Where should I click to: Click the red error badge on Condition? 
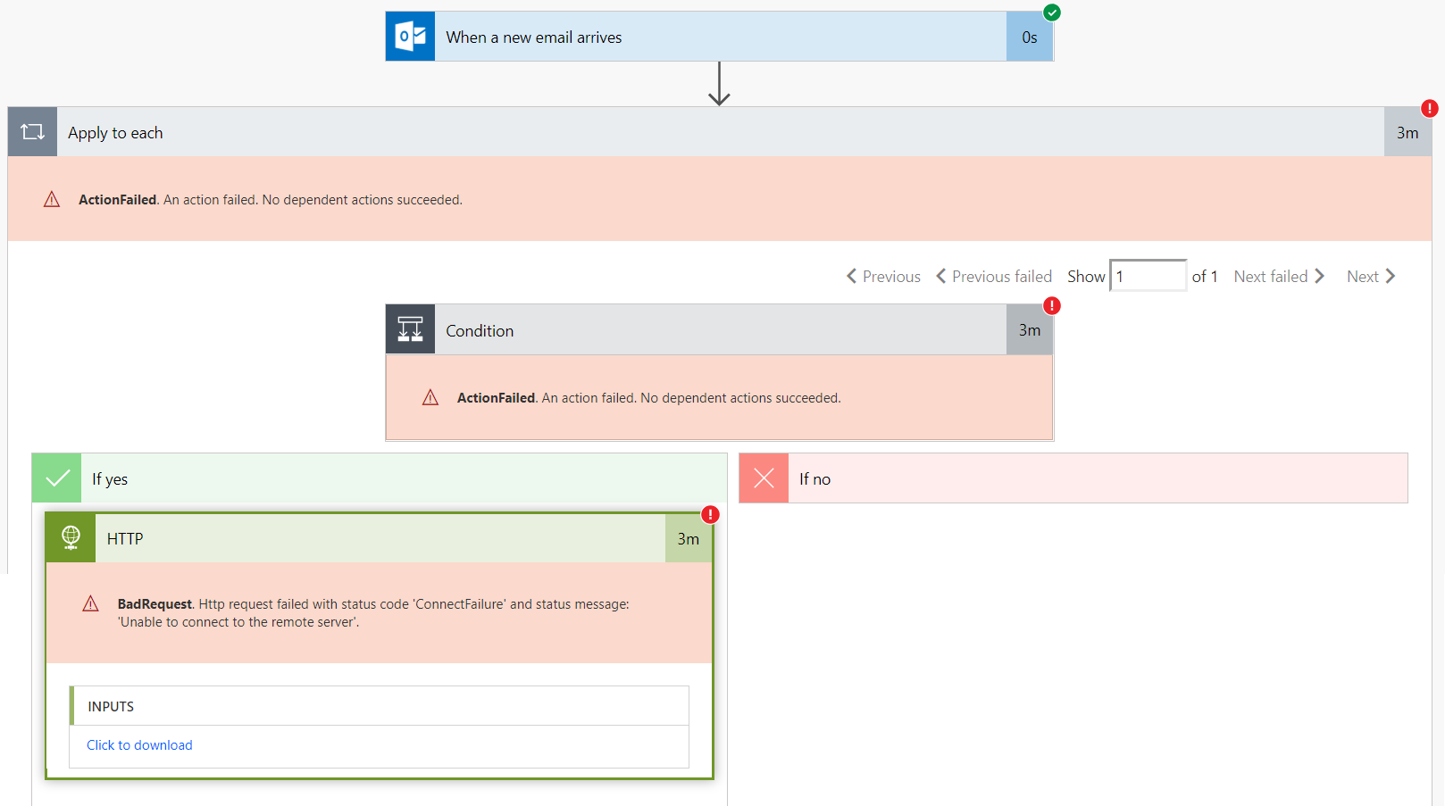(x=1052, y=305)
